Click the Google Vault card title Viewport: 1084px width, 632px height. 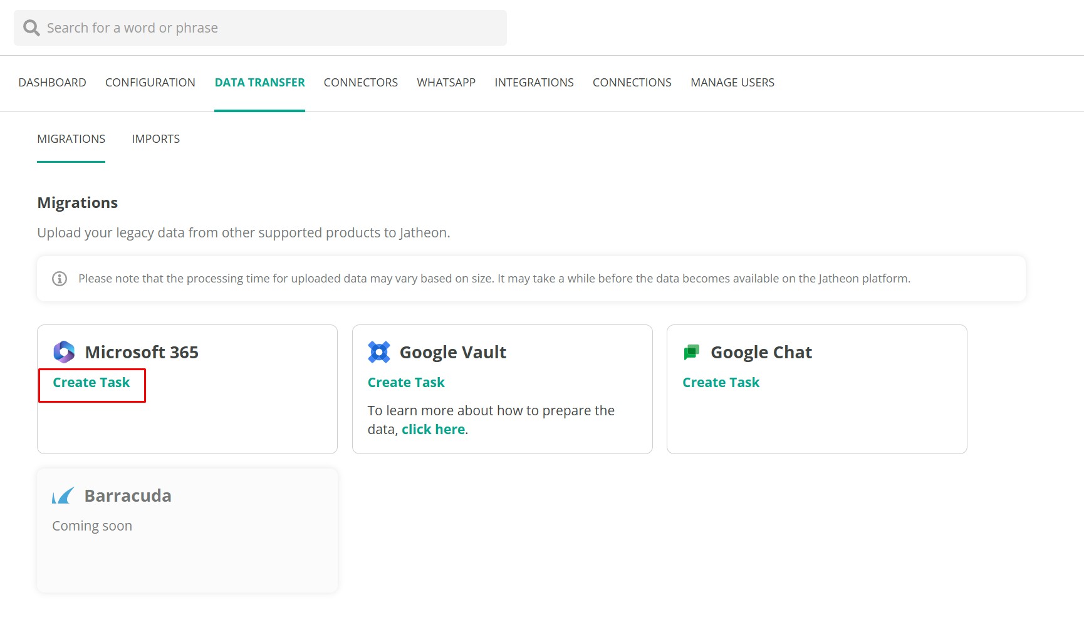point(453,353)
